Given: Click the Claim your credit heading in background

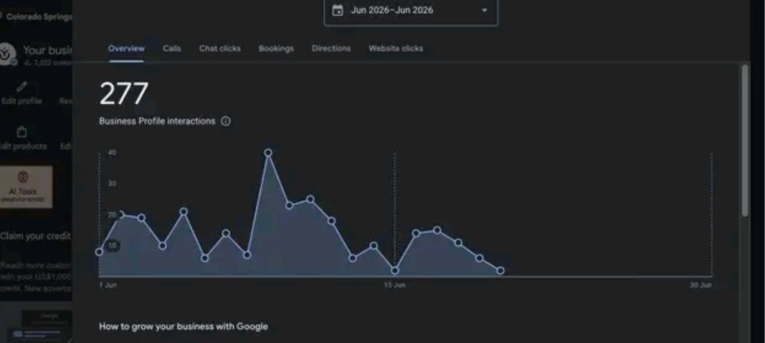Looking at the screenshot, I should (x=35, y=236).
